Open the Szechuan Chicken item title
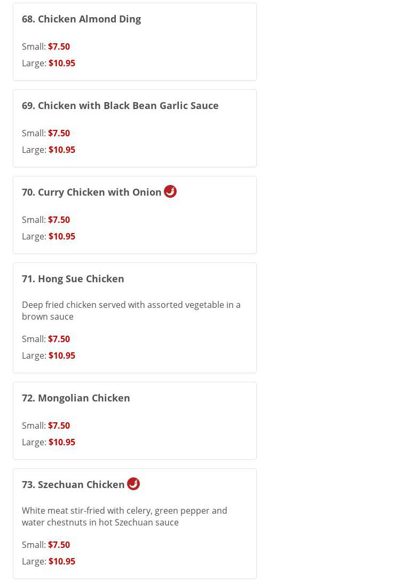Screen dimensions: 411x580 pyautogui.click(x=73, y=484)
